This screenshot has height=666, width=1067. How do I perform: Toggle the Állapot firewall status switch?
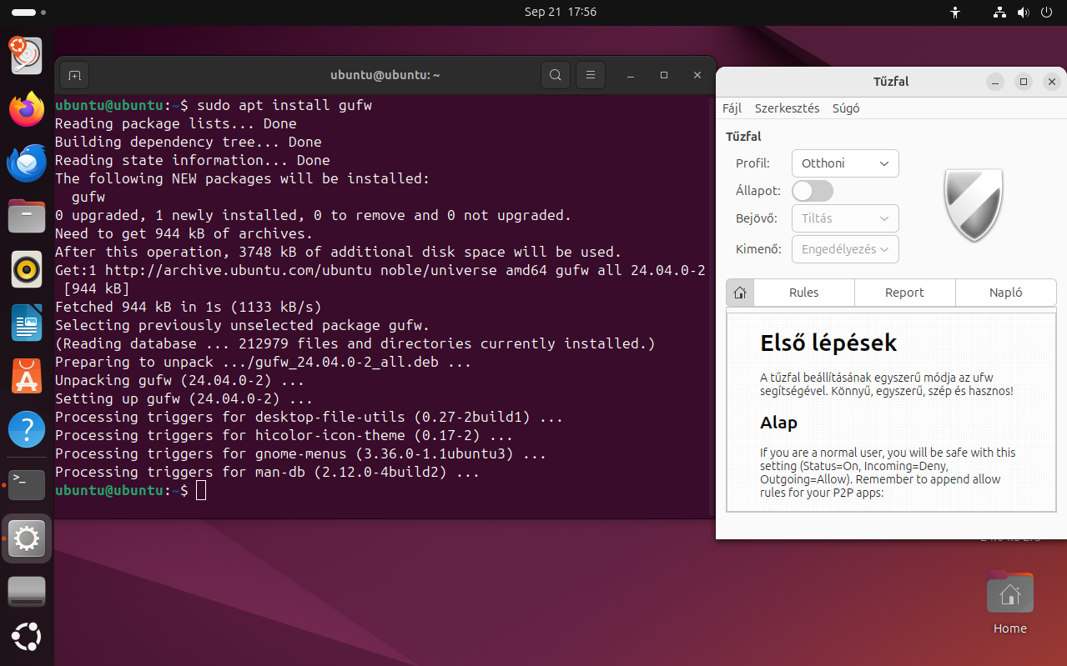pos(812,191)
